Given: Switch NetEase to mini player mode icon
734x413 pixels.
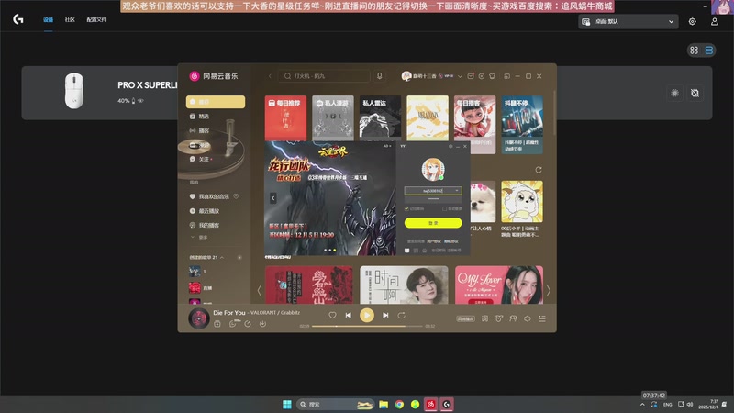Looking at the screenshot, I should click(506, 76).
